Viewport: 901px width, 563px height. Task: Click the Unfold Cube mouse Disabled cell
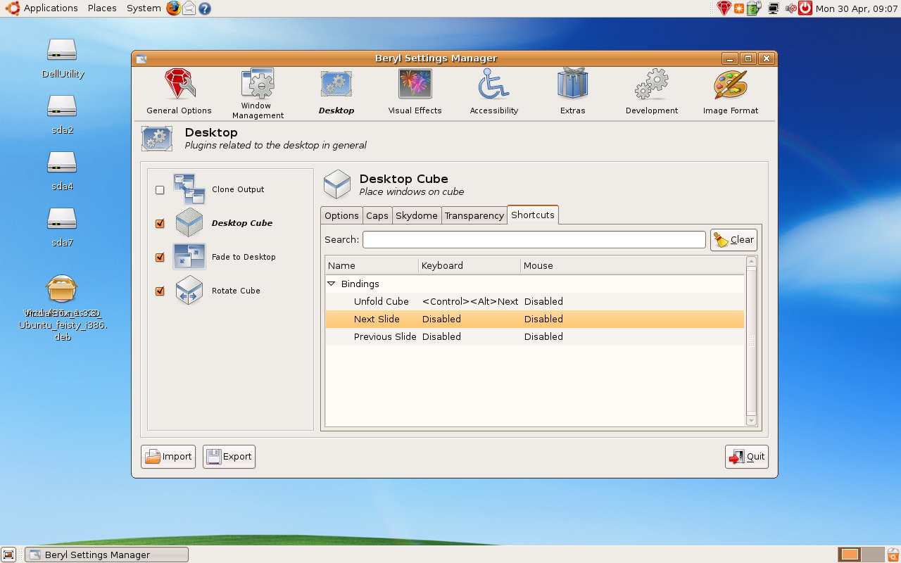[x=543, y=301]
